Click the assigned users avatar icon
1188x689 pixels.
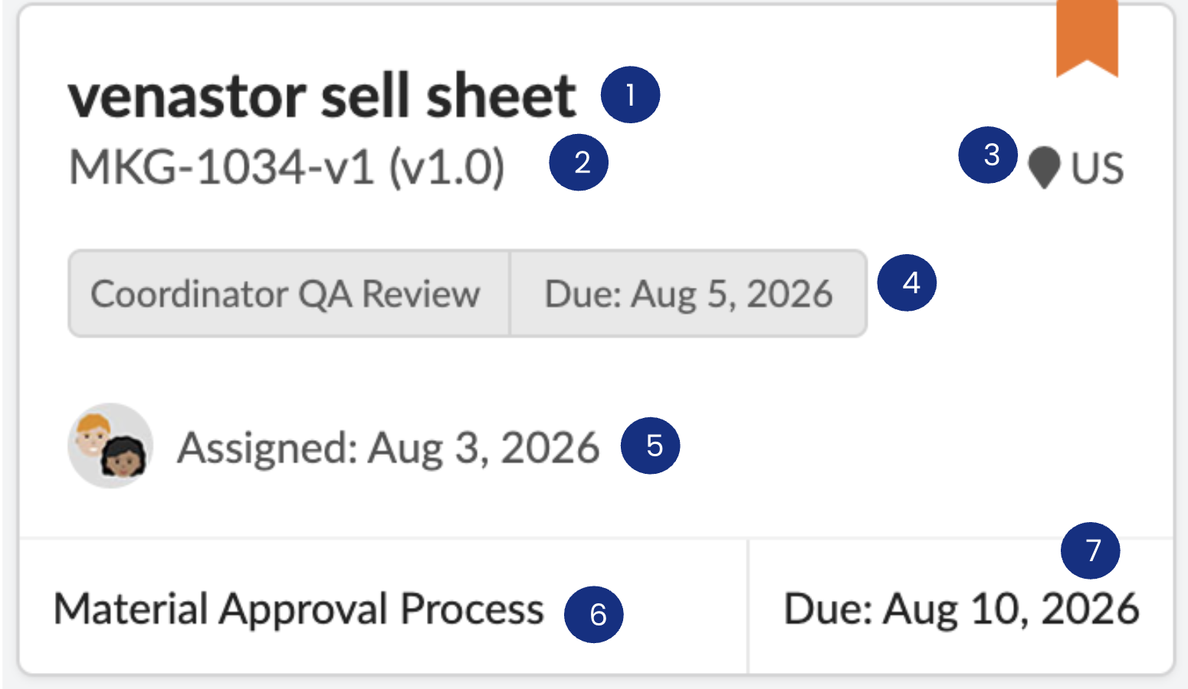click(x=110, y=446)
